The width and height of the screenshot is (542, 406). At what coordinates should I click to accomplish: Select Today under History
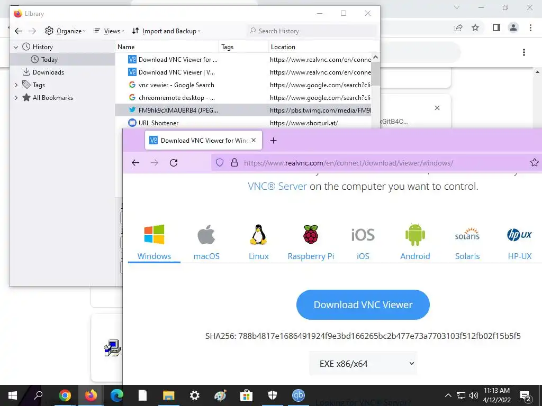[62, 59]
